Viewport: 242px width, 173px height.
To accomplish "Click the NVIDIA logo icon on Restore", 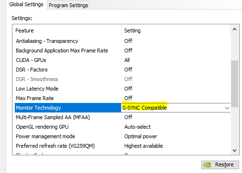I will pyautogui.click(x=207, y=165).
